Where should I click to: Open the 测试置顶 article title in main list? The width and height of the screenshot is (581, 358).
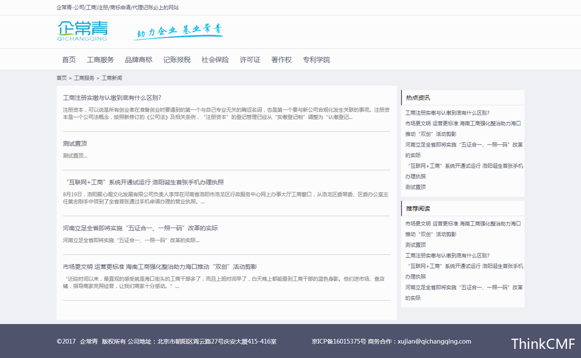[75, 143]
